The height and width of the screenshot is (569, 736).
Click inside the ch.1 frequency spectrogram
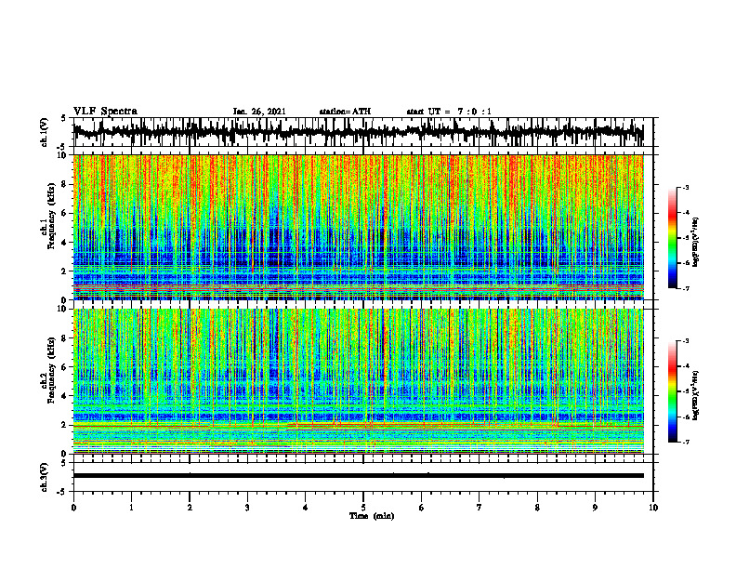(x=359, y=227)
